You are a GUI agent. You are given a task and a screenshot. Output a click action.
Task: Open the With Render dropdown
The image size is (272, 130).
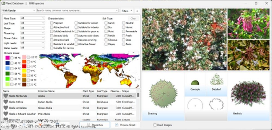[x=18, y=11]
